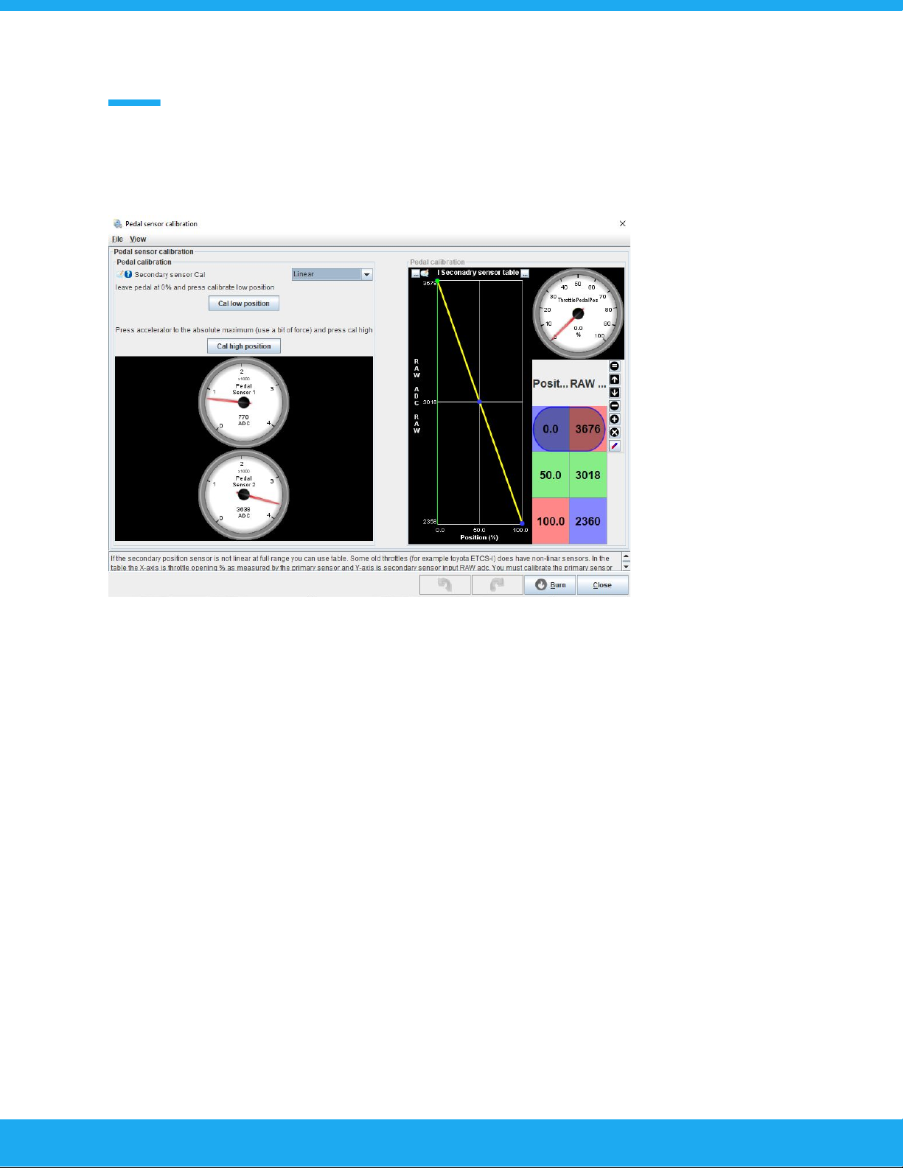Click the plus increase-value icon
Screen dimensions: 903x1168
coord(615,419)
